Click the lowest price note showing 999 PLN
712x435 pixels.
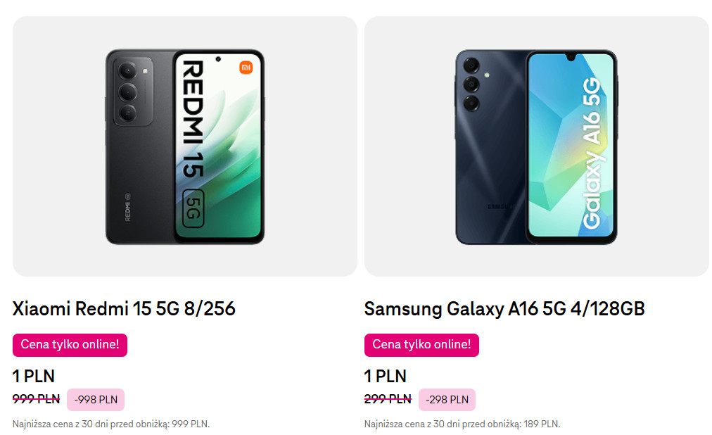pos(111,424)
